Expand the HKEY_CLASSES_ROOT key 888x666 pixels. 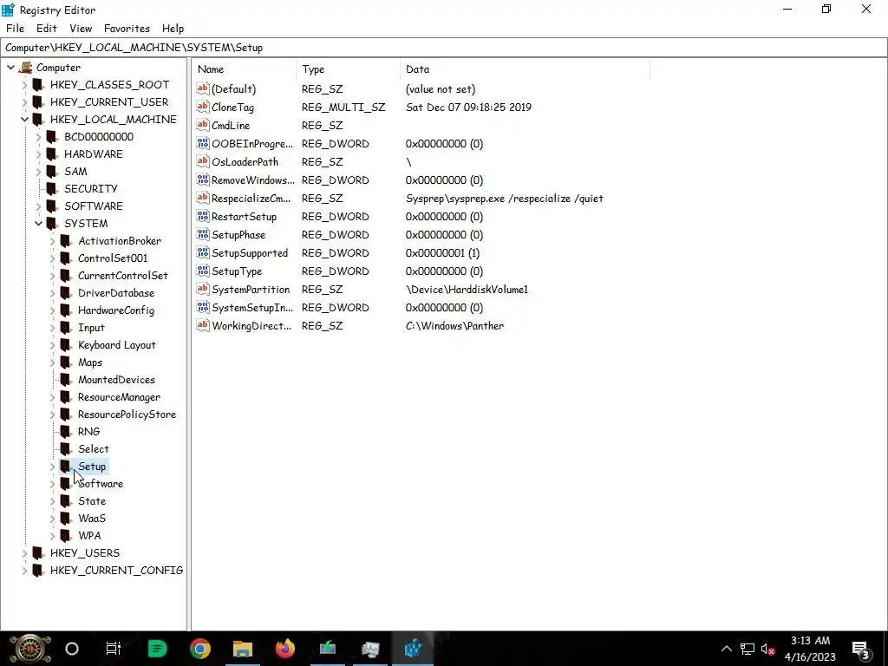(24, 85)
